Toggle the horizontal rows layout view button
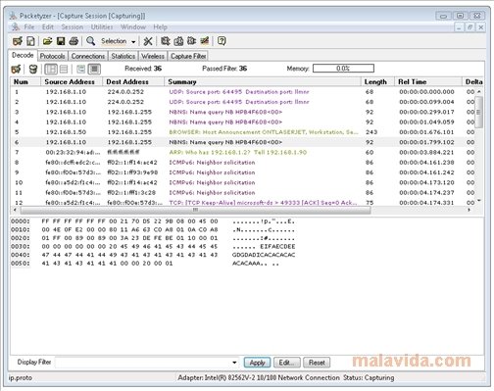494x391 pixels. (x=64, y=69)
